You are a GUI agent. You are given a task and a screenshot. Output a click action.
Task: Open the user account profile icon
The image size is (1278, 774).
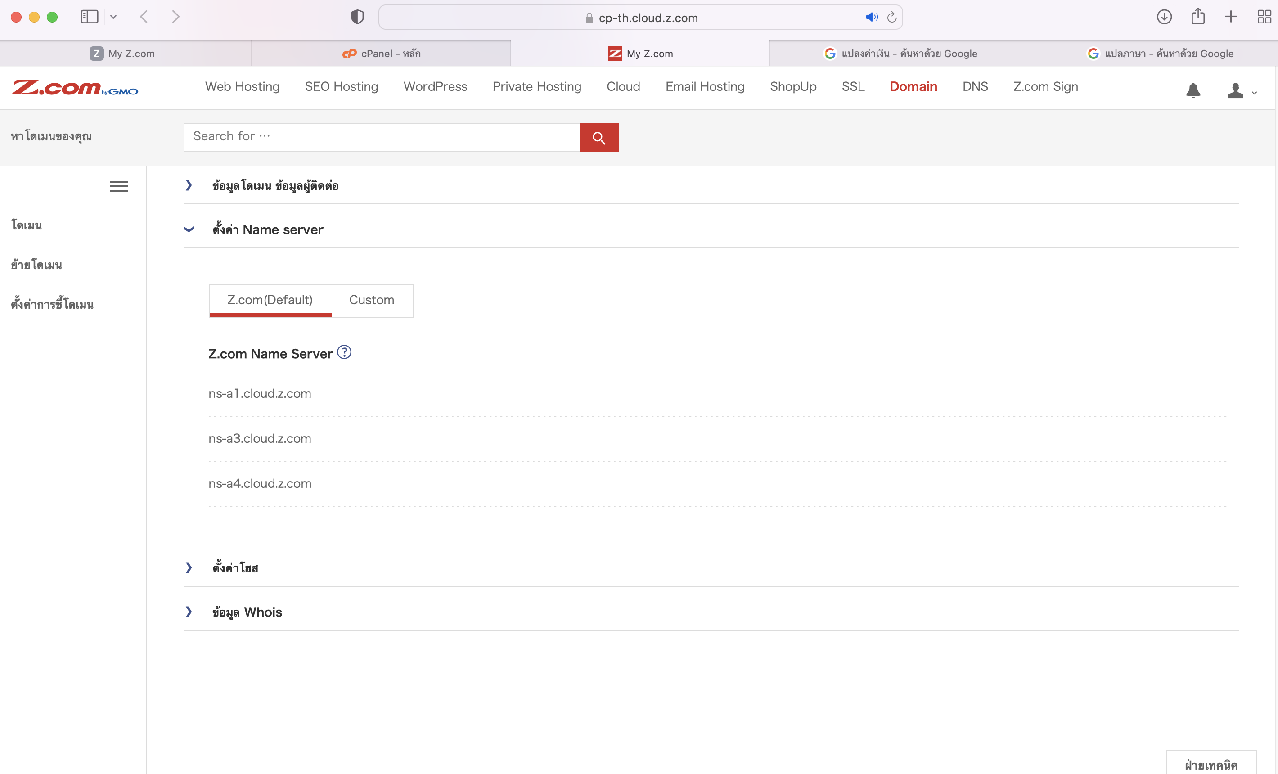(x=1235, y=90)
